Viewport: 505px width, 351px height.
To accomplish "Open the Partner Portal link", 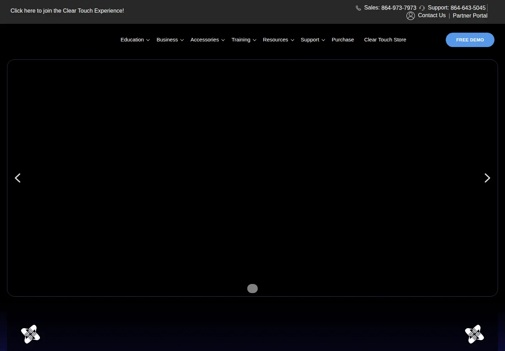I will [x=470, y=15].
